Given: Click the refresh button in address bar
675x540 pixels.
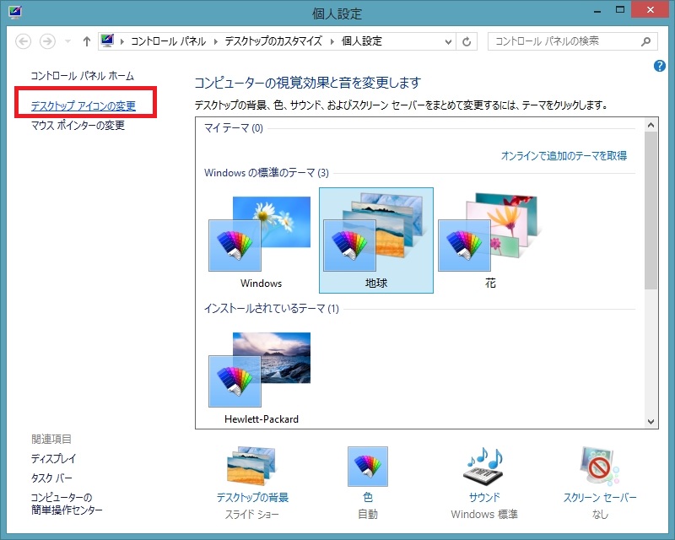Looking at the screenshot, I should [468, 41].
